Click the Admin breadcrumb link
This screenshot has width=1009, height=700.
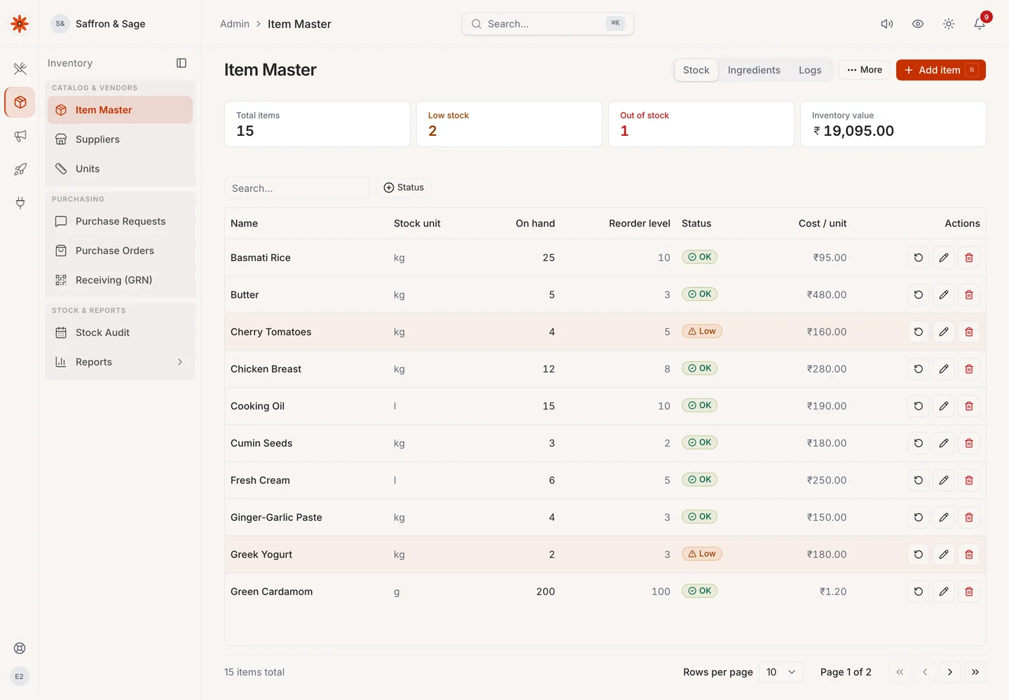[235, 24]
